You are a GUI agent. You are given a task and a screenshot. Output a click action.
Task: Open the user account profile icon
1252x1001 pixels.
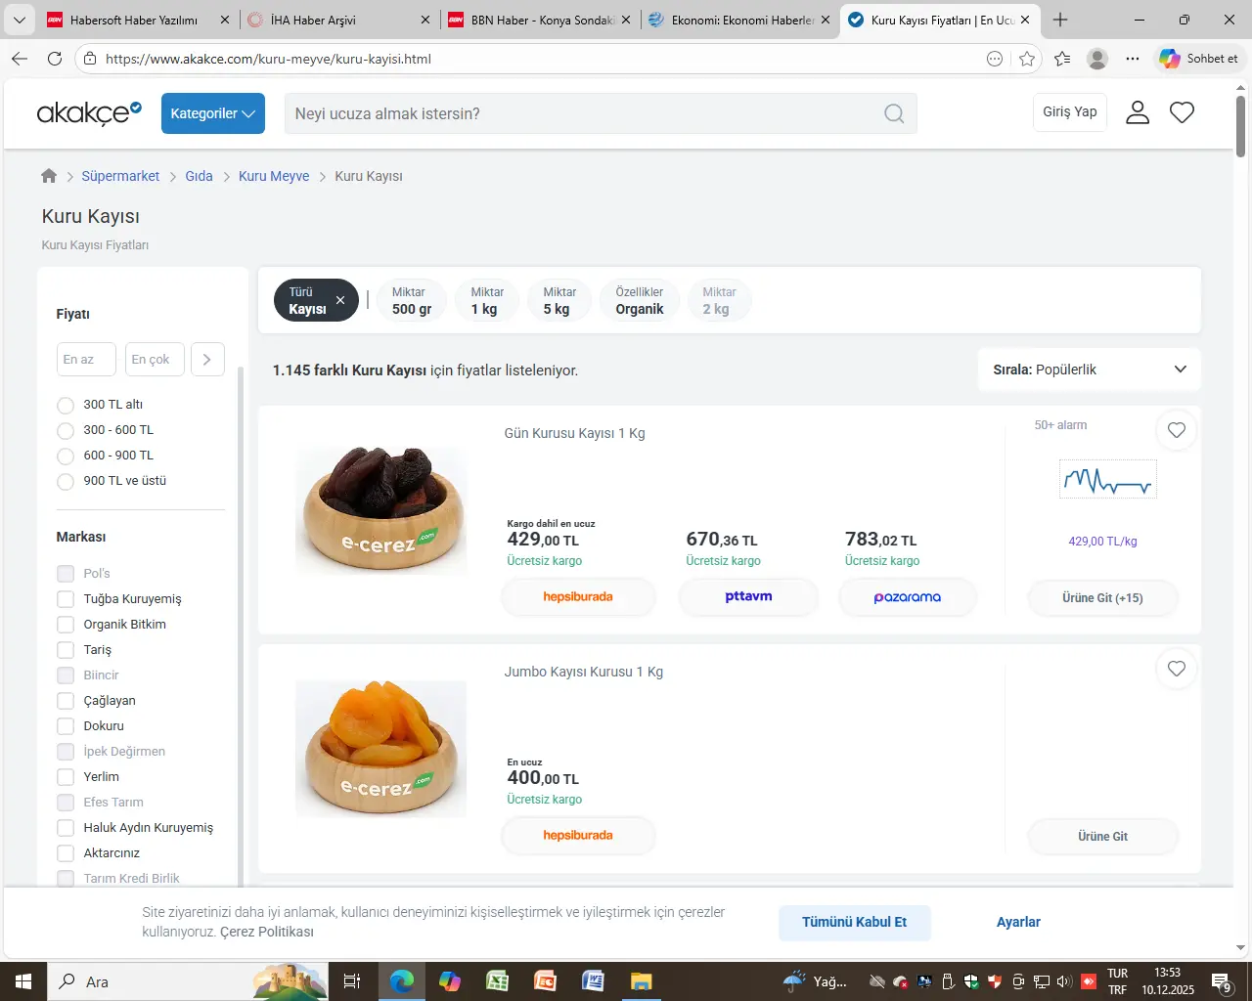[1137, 112]
